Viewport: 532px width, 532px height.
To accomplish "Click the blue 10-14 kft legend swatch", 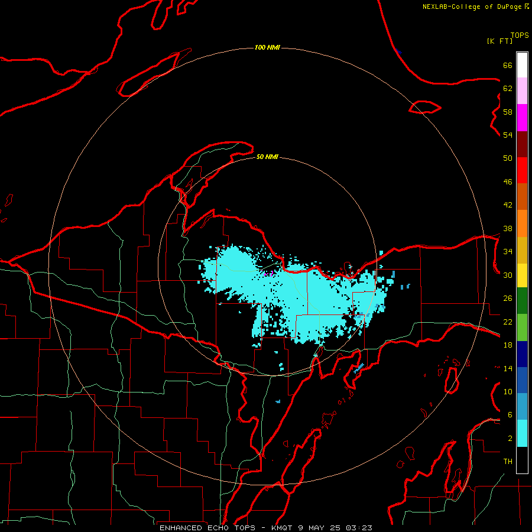I will tap(522, 380).
